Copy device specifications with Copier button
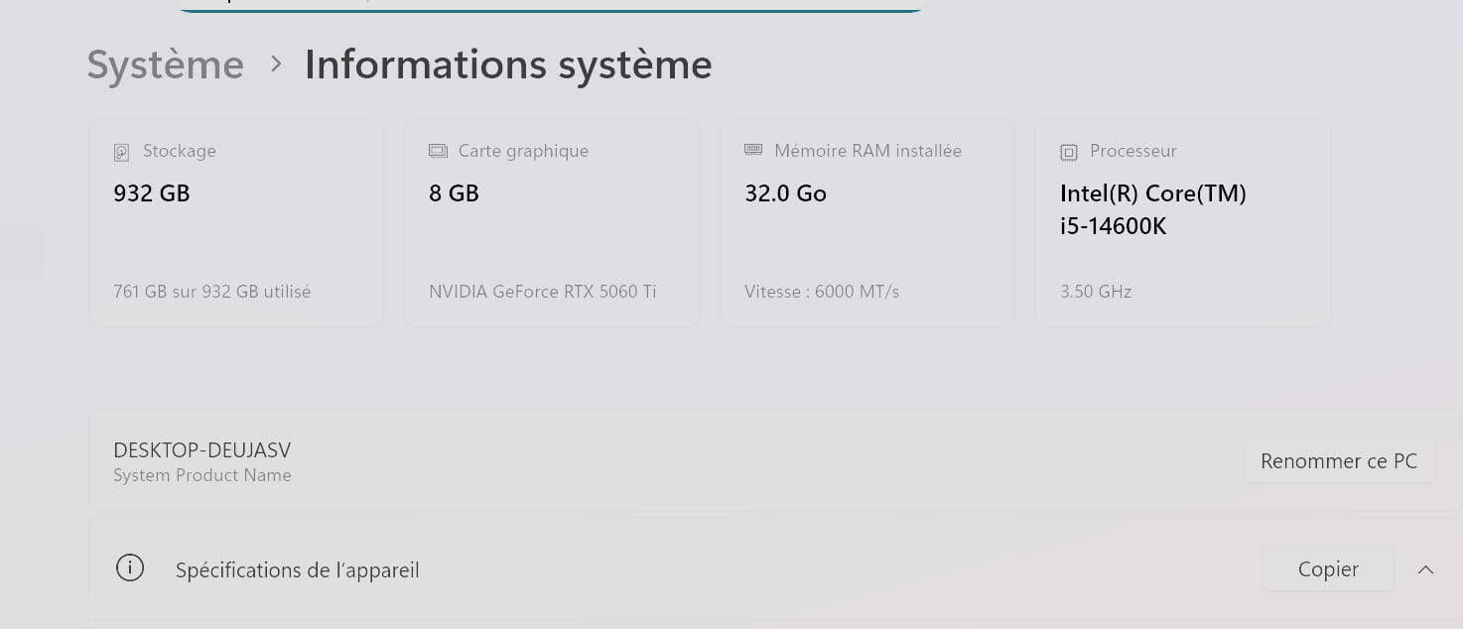Image resolution: width=1463 pixels, height=629 pixels. coord(1328,569)
